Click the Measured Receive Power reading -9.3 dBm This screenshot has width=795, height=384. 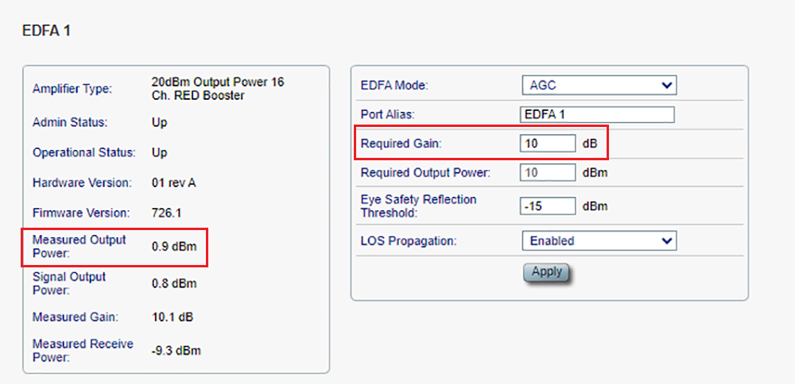176,351
